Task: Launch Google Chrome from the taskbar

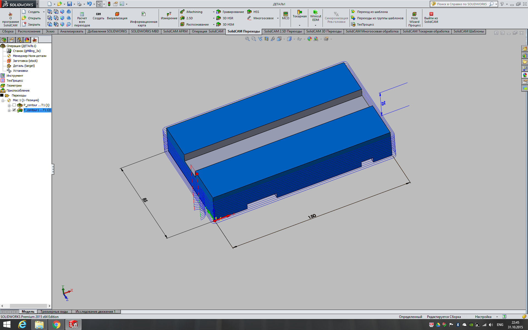Action: point(56,325)
